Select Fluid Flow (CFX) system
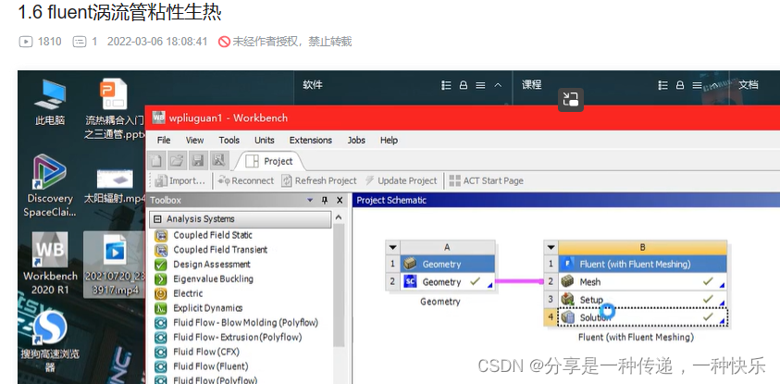Screen dimensions: 780x384 pos(197,352)
